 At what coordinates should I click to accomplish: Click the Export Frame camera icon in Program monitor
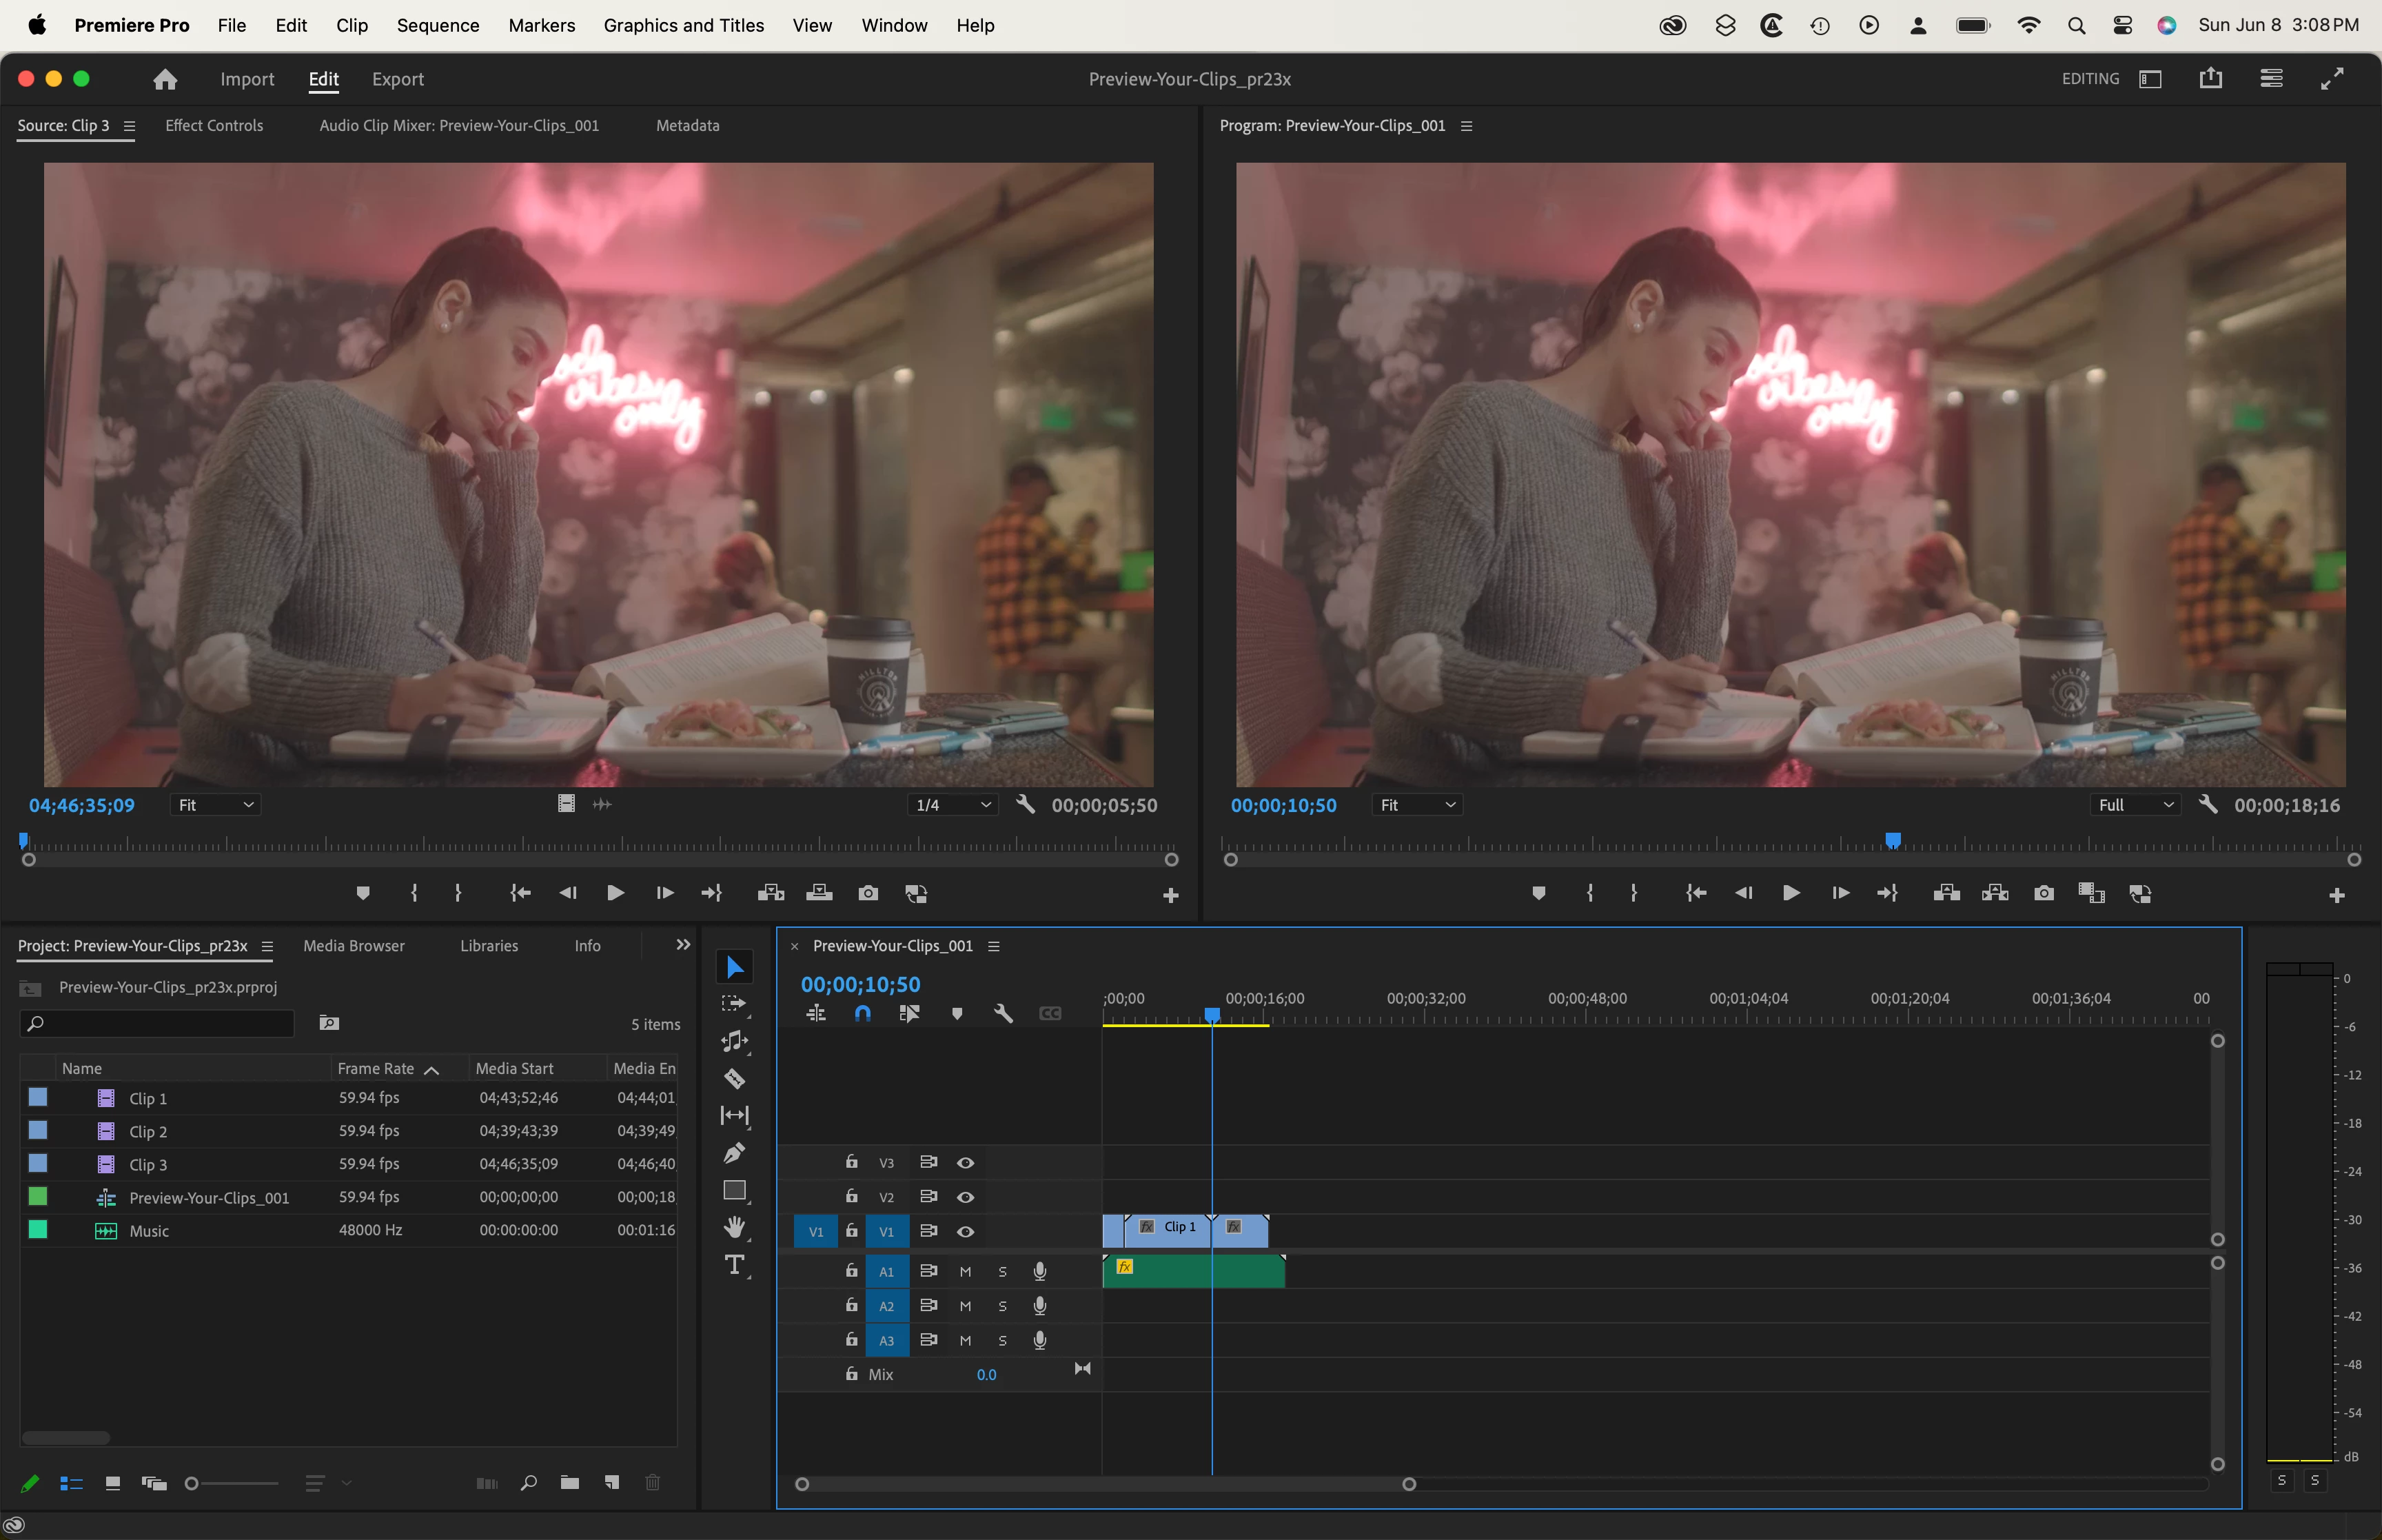(x=2044, y=893)
